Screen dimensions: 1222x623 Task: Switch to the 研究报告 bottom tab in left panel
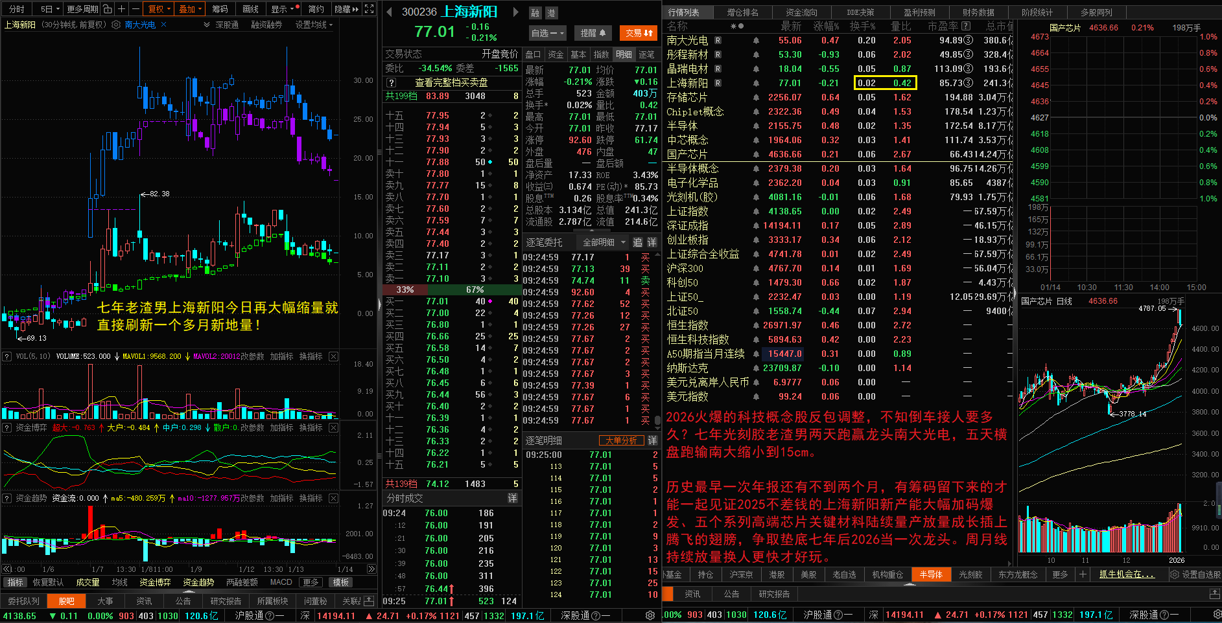[x=226, y=601]
